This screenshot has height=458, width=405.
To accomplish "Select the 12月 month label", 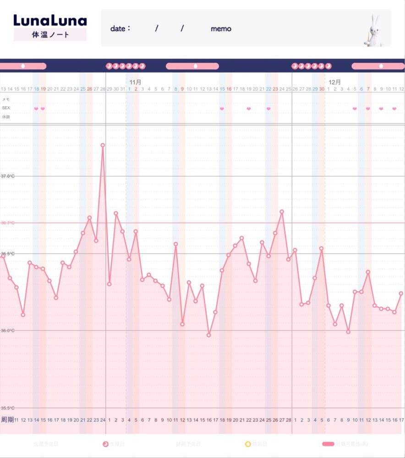I will [x=335, y=82].
